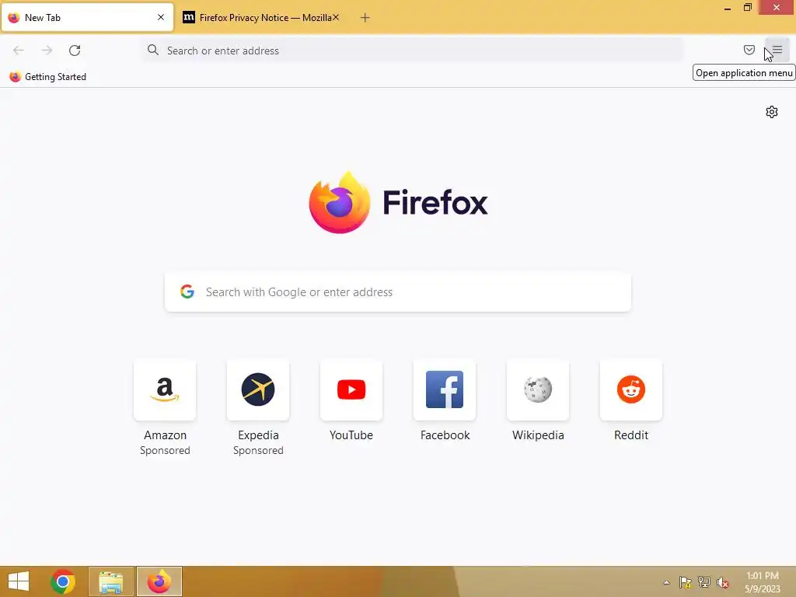Minimize the Firefox window

click(728, 8)
